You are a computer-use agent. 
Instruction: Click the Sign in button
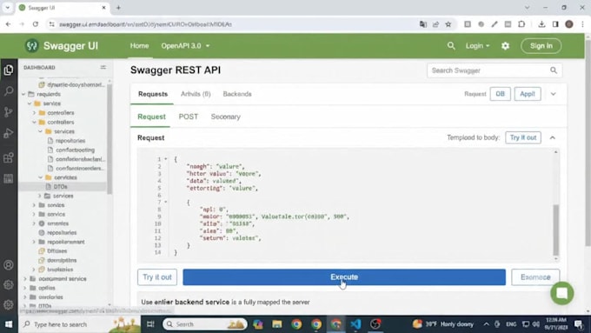541,45
